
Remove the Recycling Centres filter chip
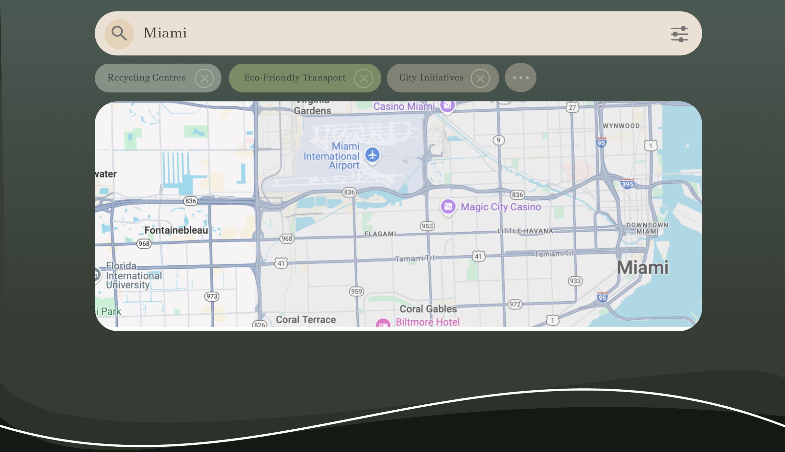204,79
